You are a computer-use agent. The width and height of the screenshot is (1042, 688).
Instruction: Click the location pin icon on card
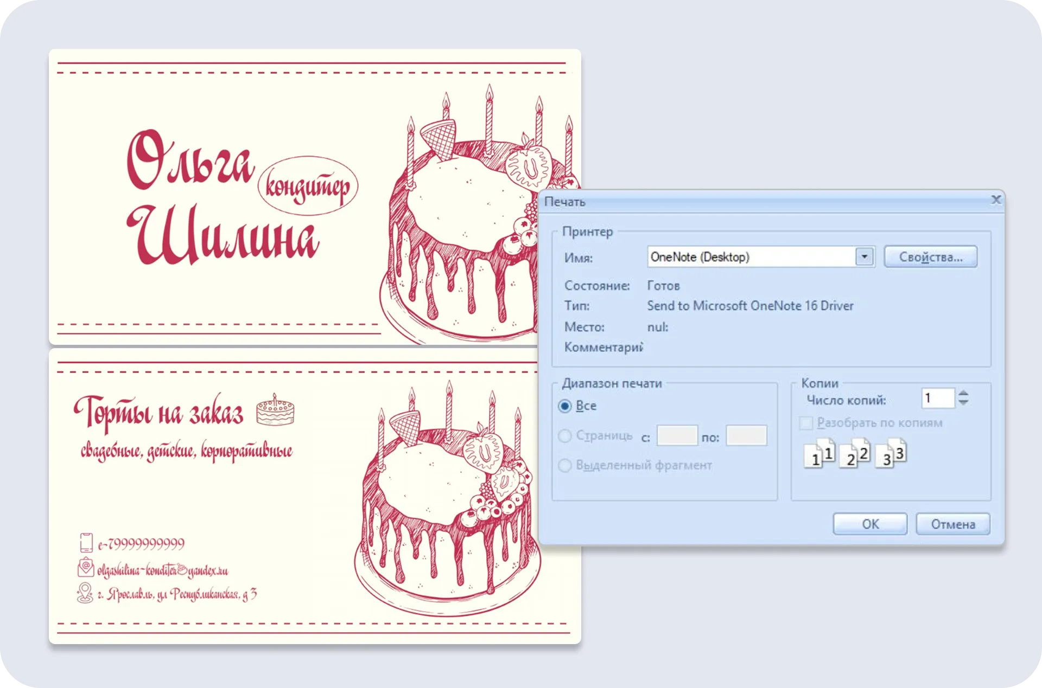click(85, 593)
